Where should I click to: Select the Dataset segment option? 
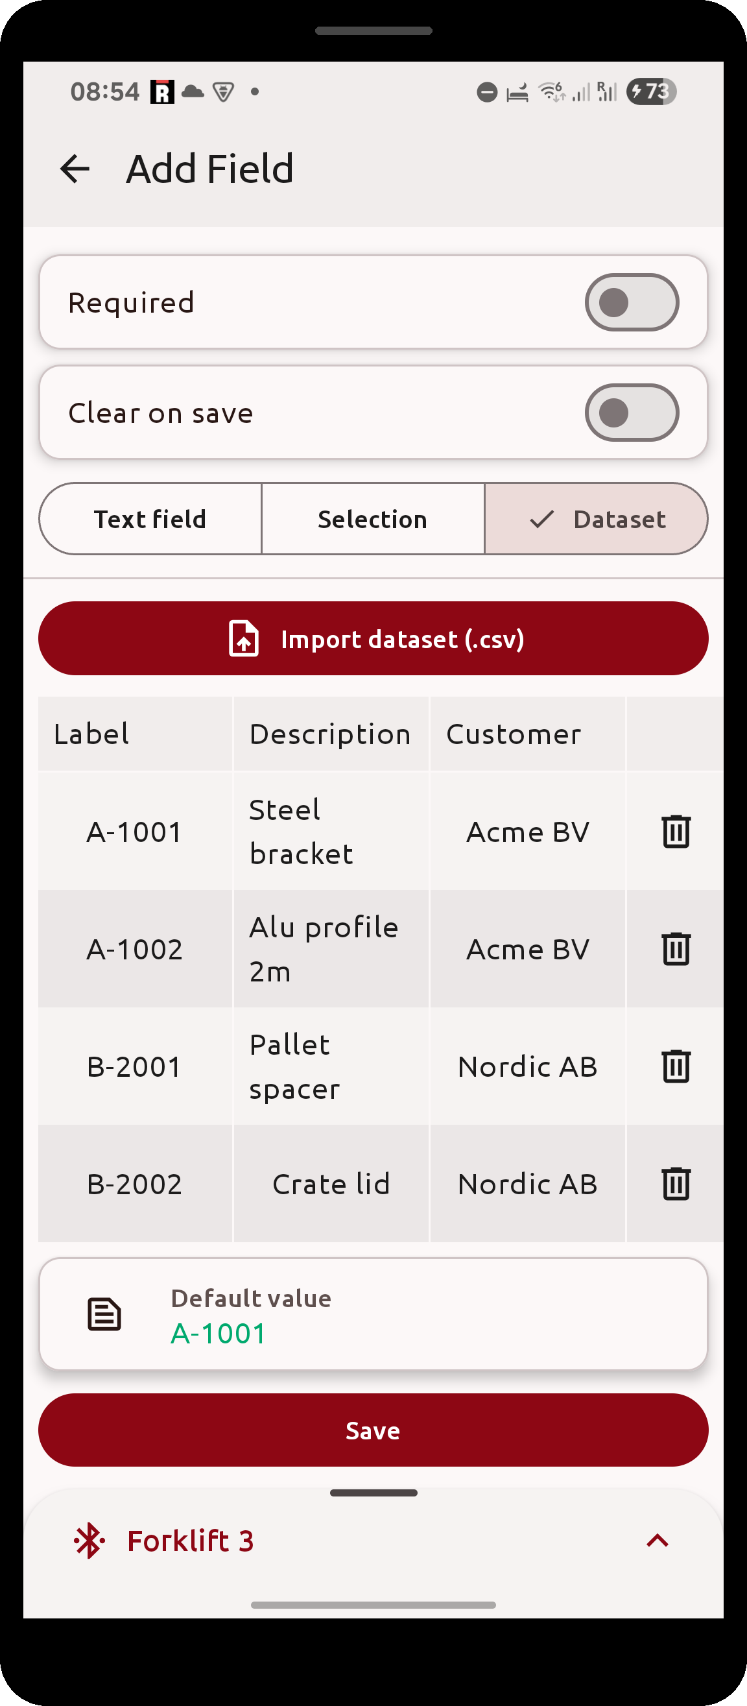coord(596,518)
